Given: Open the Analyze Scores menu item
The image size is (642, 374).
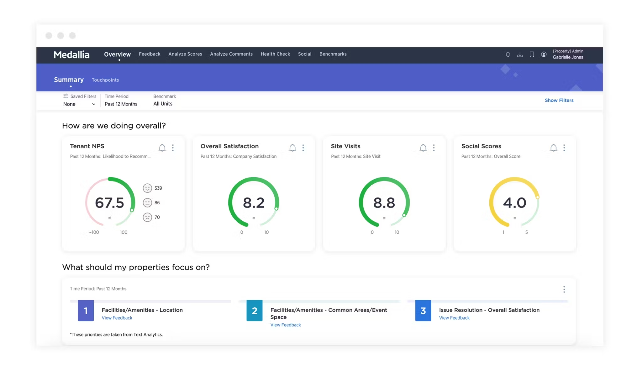Looking at the screenshot, I should tap(185, 54).
